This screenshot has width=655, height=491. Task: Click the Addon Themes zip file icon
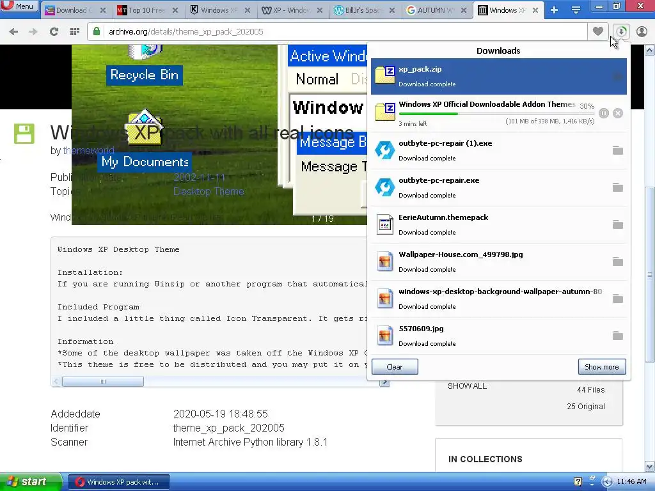[384, 112]
